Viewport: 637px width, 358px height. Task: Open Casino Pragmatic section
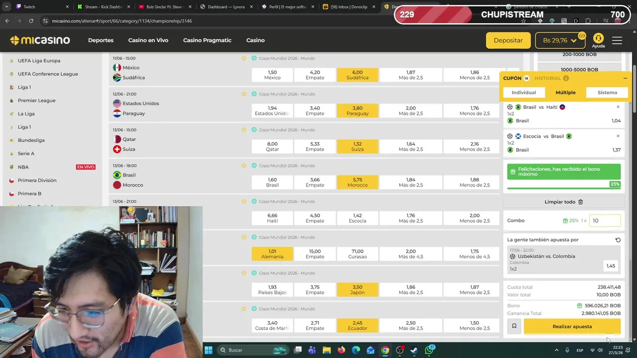pyautogui.click(x=207, y=40)
